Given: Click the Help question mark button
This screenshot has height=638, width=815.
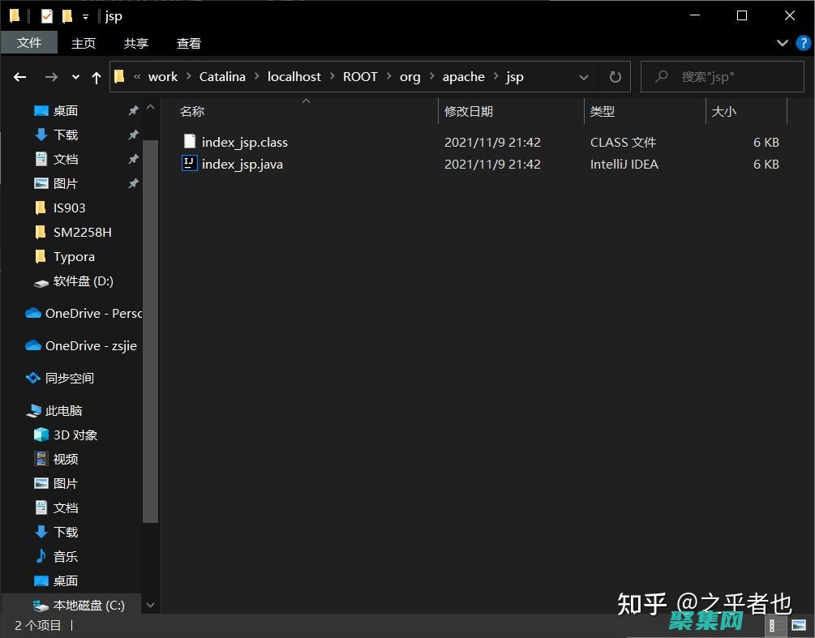Looking at the screenshot, I should [x=803, y=43].
